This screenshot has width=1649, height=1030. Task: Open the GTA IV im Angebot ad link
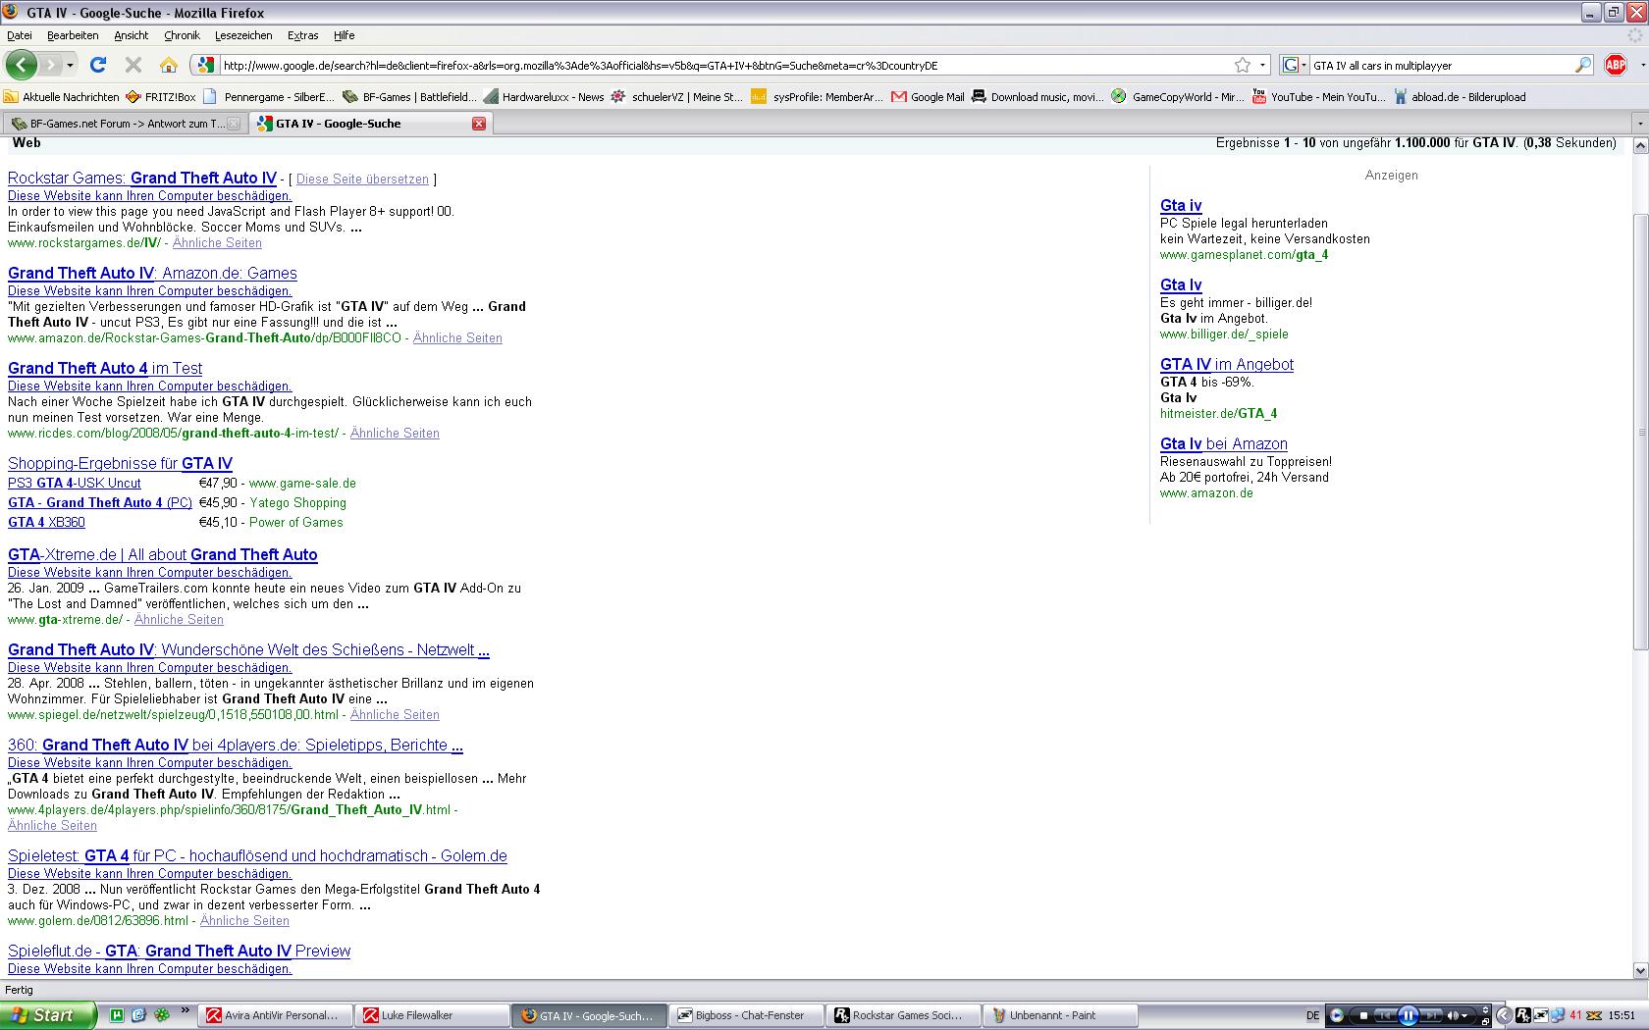[1227, 364]
